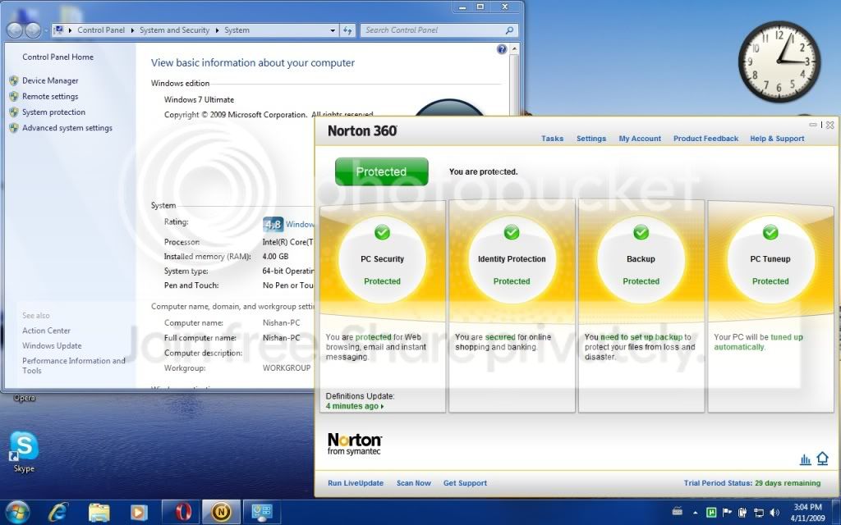Open the volume speaker tray icon

point(774,513)
